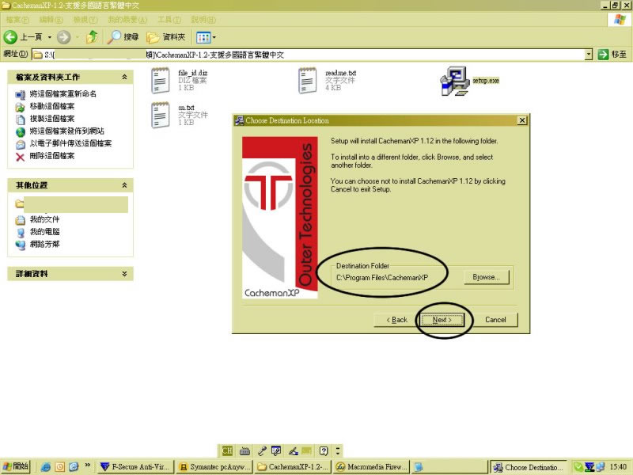
Task: Open the address bar dropdown arrow
Action: (x=589, y=55)
